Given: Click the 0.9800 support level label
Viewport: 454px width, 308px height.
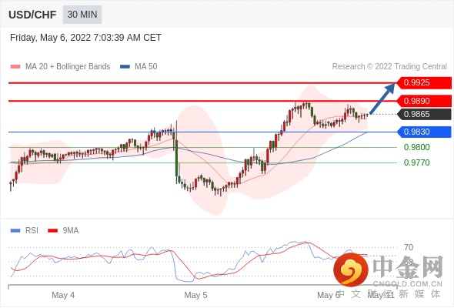Looking at the screenshot, I should [416, 147].
